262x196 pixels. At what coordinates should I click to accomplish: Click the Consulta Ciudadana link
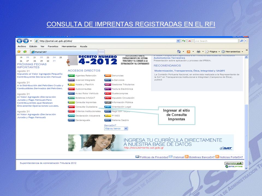(86, 107)
